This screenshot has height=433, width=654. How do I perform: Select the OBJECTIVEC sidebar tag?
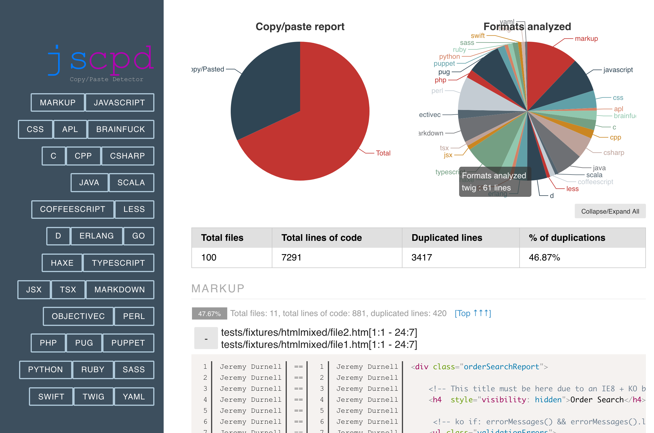click(x=78, y=316)
